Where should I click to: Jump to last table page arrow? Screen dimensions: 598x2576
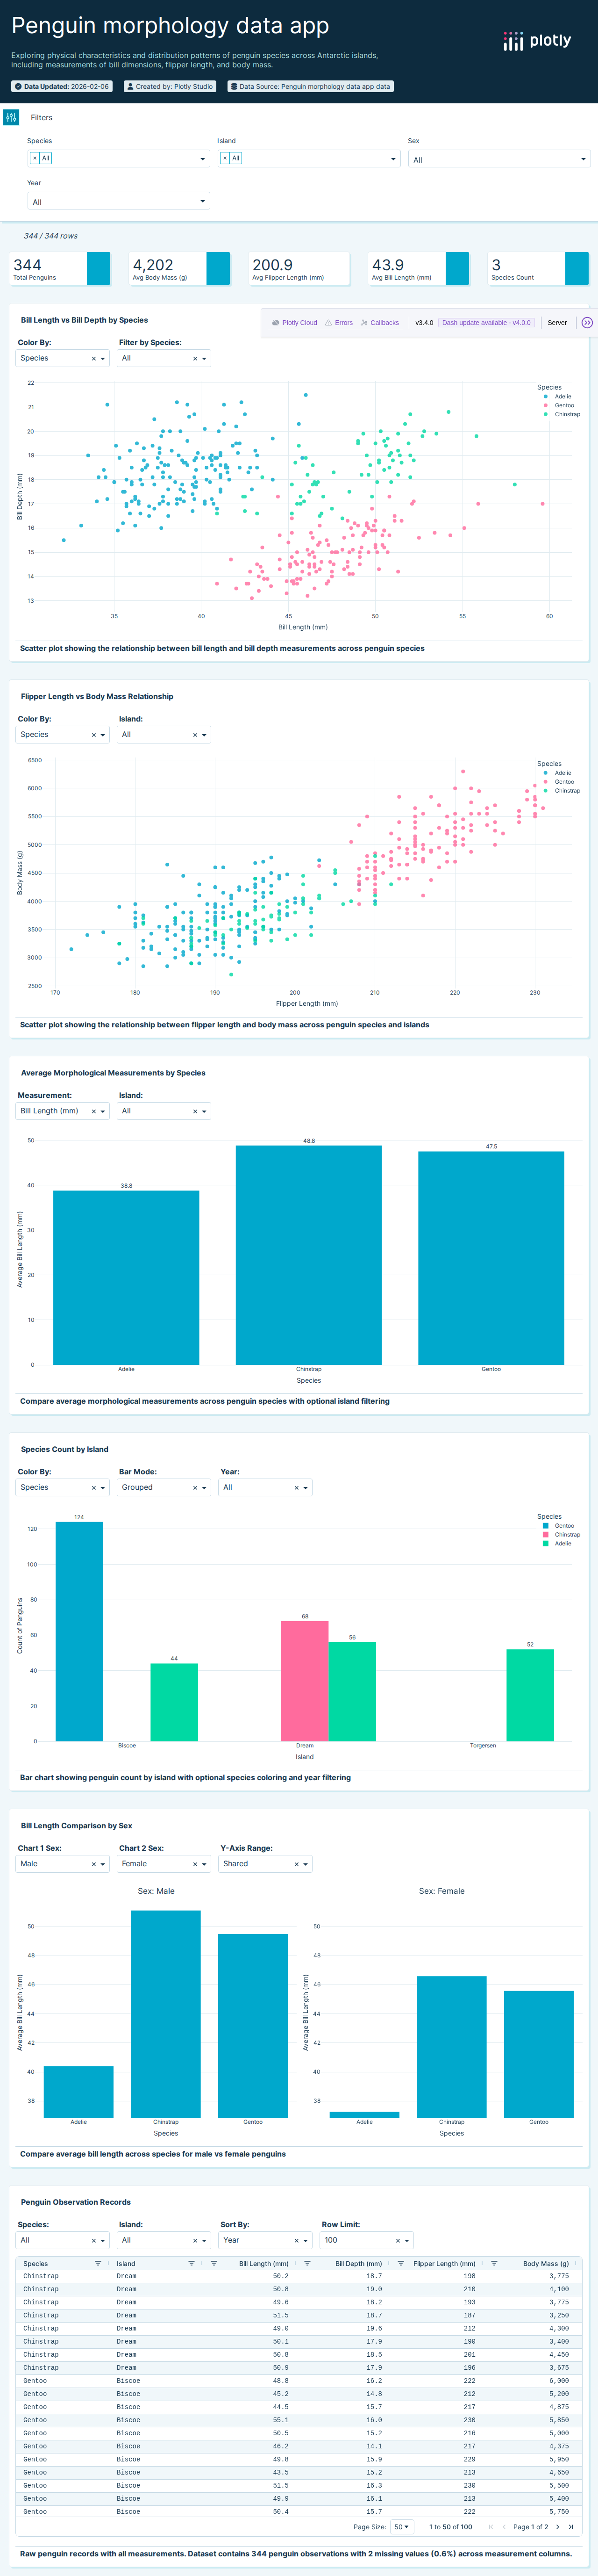(571, 2527)
